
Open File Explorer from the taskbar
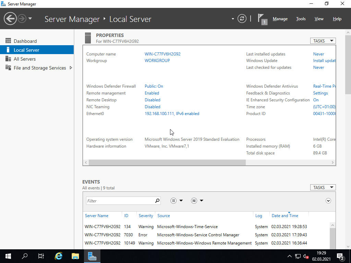75,256
